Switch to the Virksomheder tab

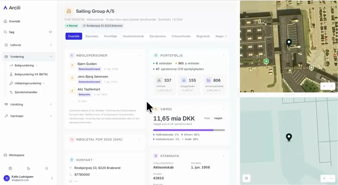click(181, 36)
